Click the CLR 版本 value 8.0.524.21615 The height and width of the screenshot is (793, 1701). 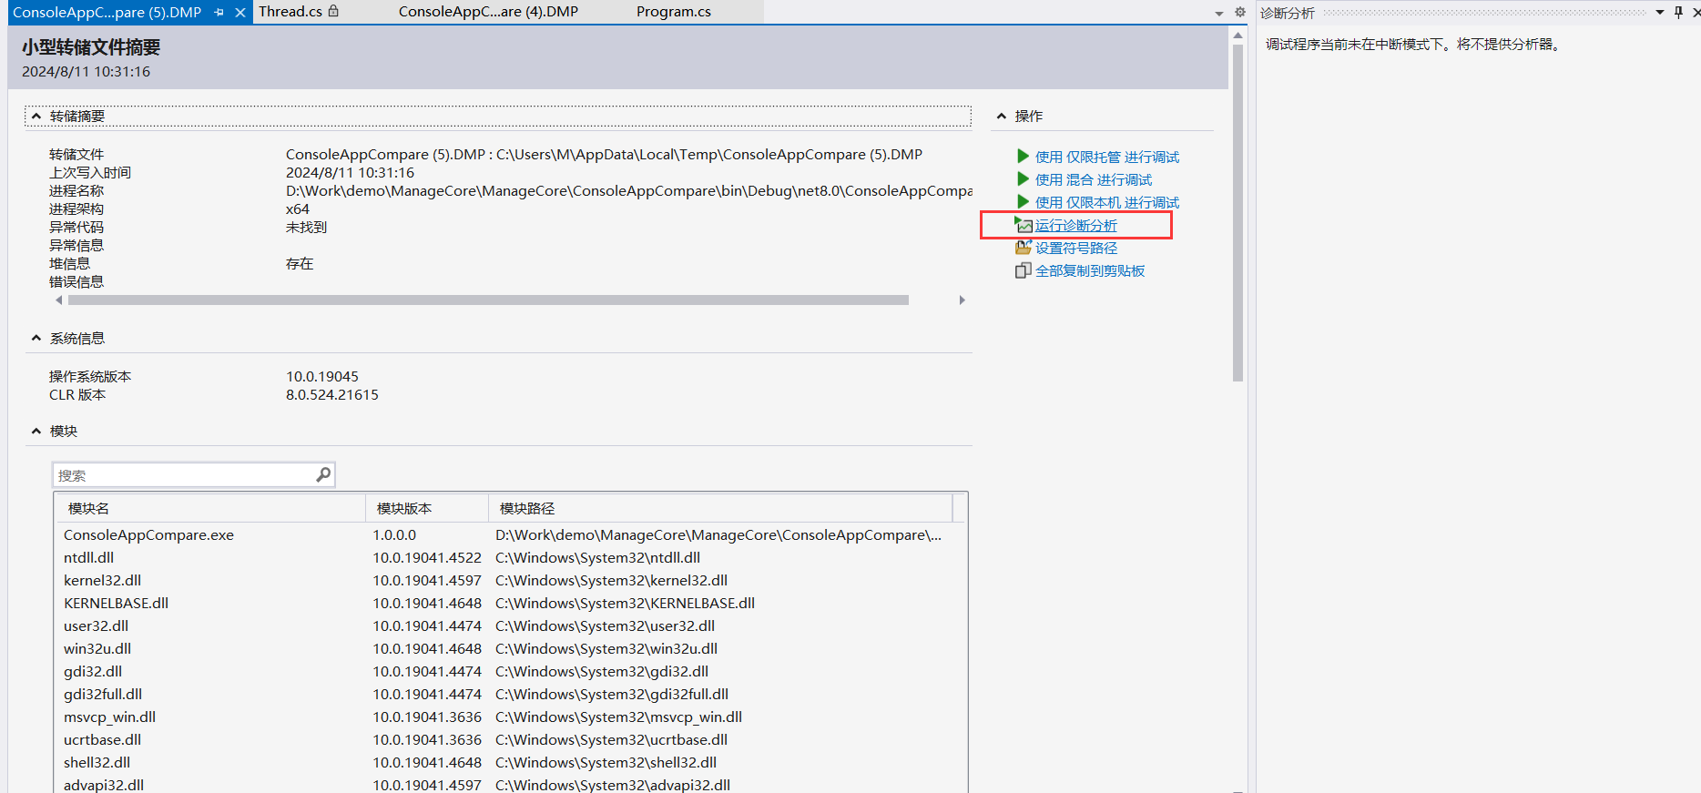332,394
